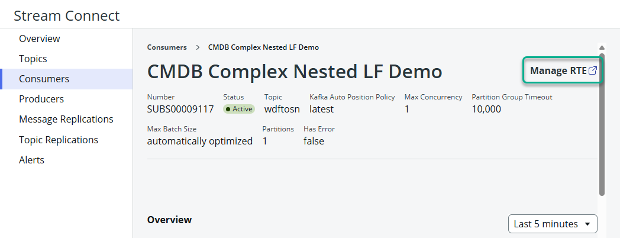This screenshot has height=238, width=620.
Task: Click the breadcrumb chevron separator
Action: tap(197, 47)
